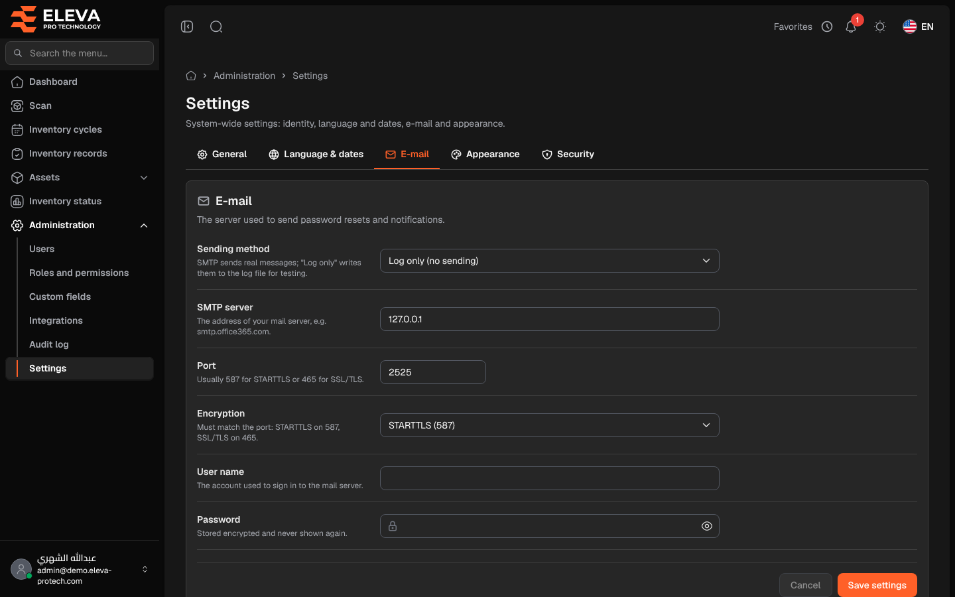Go to home via breadcrumb house icon
The width and height of the screenshot is (955, 597).
[191, 76]
